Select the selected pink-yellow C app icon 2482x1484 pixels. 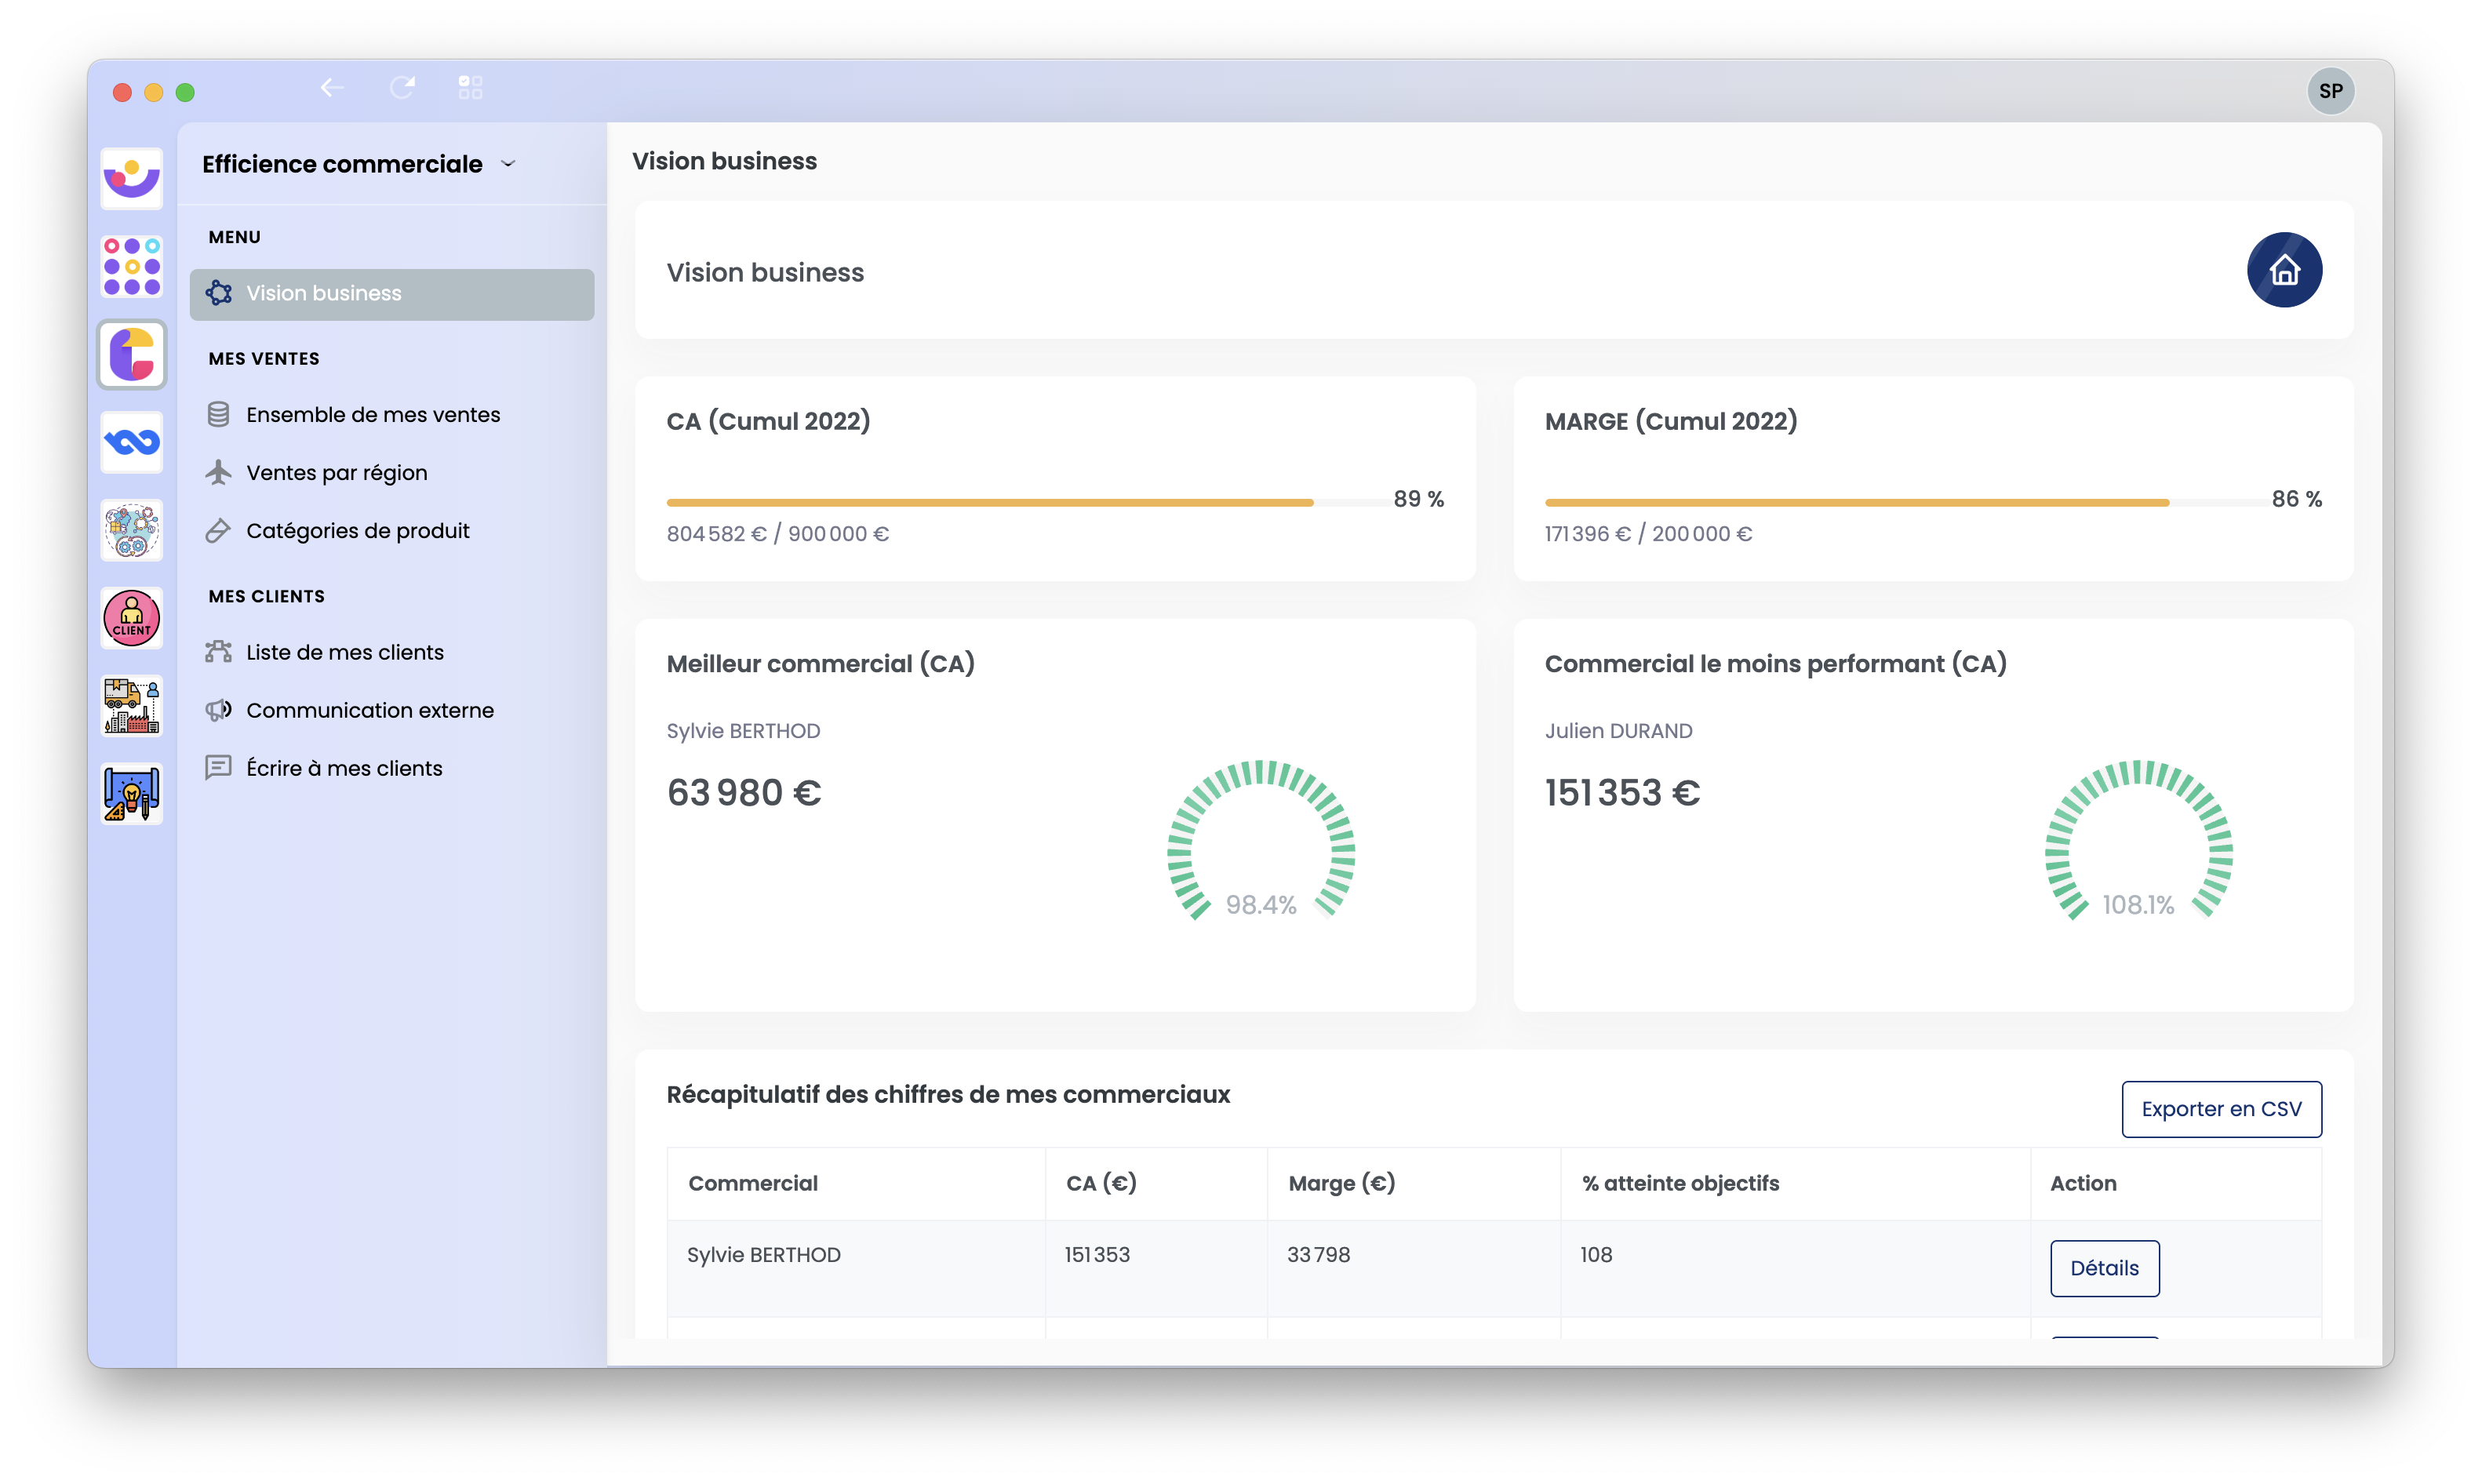click(132, 355)
